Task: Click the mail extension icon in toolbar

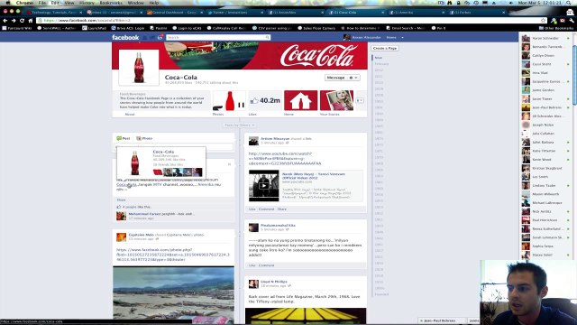Action: pyautogui.click(x=563, y=21)
